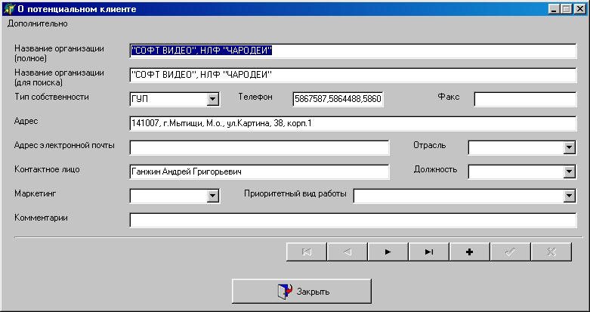This screenshot has width=590, height=312.
Task: Expand Приоритетный вид работы dropdown
Action: [570, 196]
